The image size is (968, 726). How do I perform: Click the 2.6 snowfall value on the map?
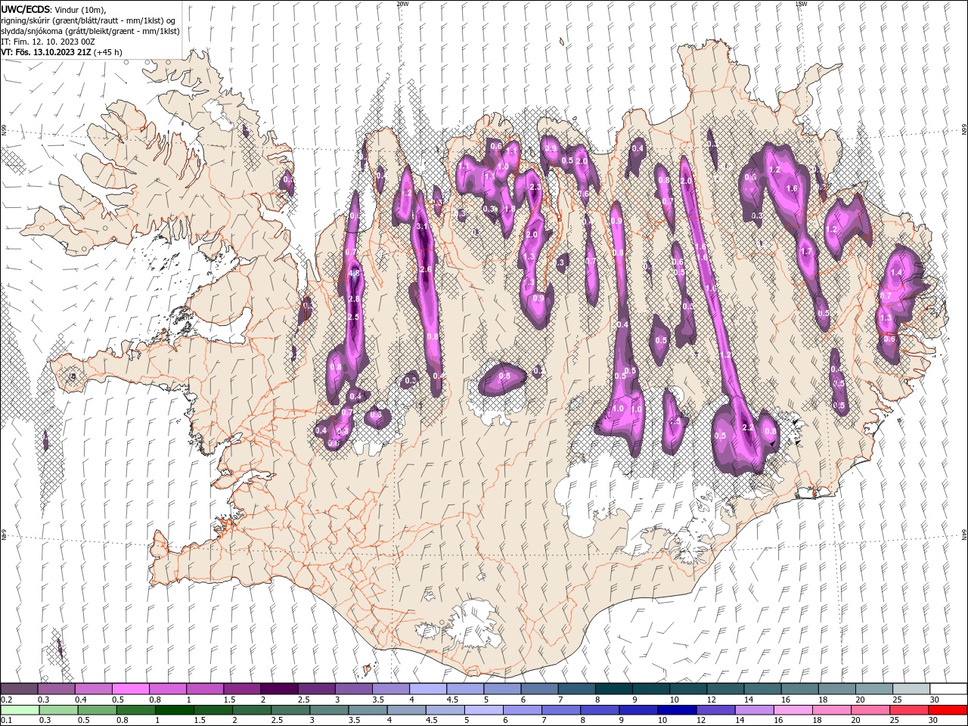[425, 269]
